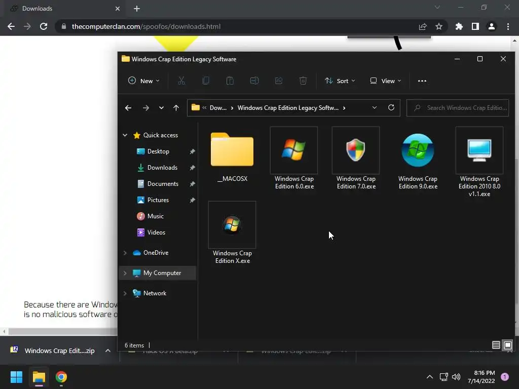Image resolution: width=519 pixels, height=389 pixels.
Task: Expand the My Computer tree node
Action: (125, 273)
